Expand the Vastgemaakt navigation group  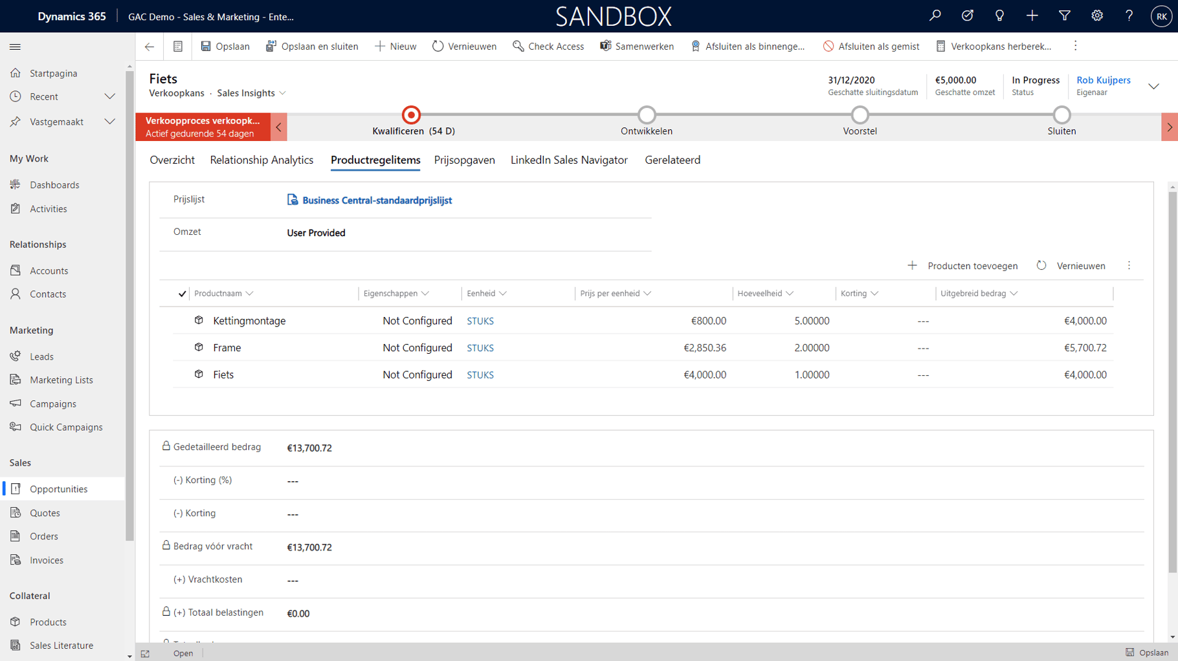[110, 122]
